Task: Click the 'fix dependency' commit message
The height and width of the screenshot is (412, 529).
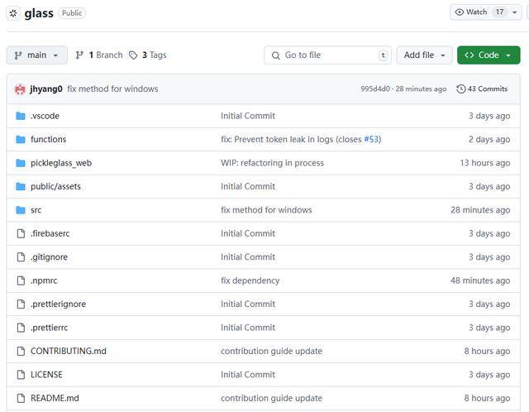Action: click(250, 280)
